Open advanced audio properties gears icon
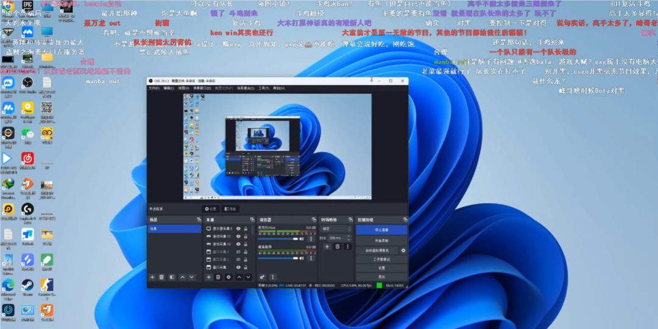The width and height of the screenshot is (658, 329). [x=262, y=277]
